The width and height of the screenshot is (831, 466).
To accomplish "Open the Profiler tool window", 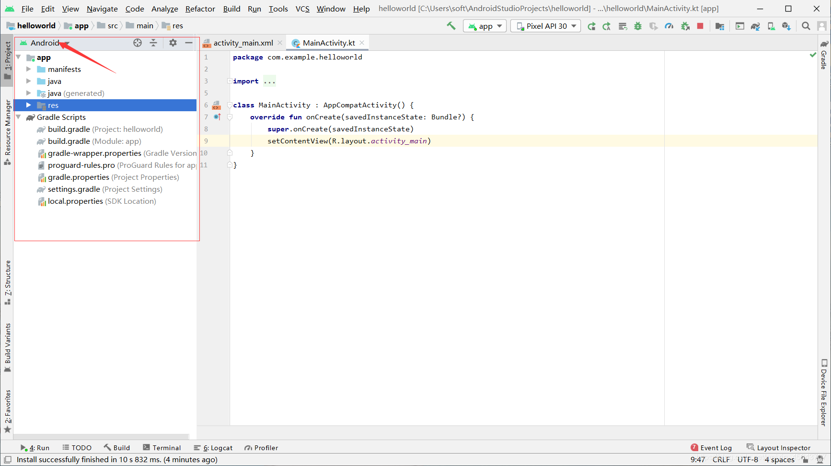I will pos(261,448).
